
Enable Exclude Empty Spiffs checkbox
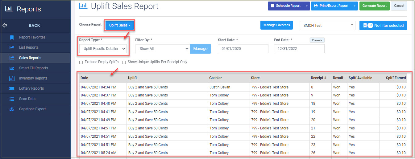click(81, 62)
